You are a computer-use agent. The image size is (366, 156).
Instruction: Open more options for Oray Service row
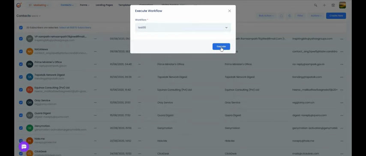[342, 103]
